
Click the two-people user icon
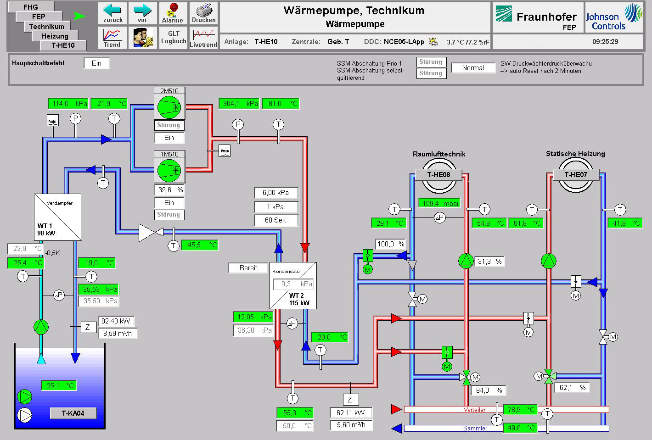point(143,38)
